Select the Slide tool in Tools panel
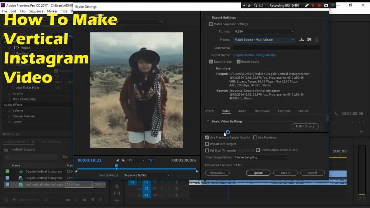The height and width of the screenshot is (208, 370). coord(117,200)
